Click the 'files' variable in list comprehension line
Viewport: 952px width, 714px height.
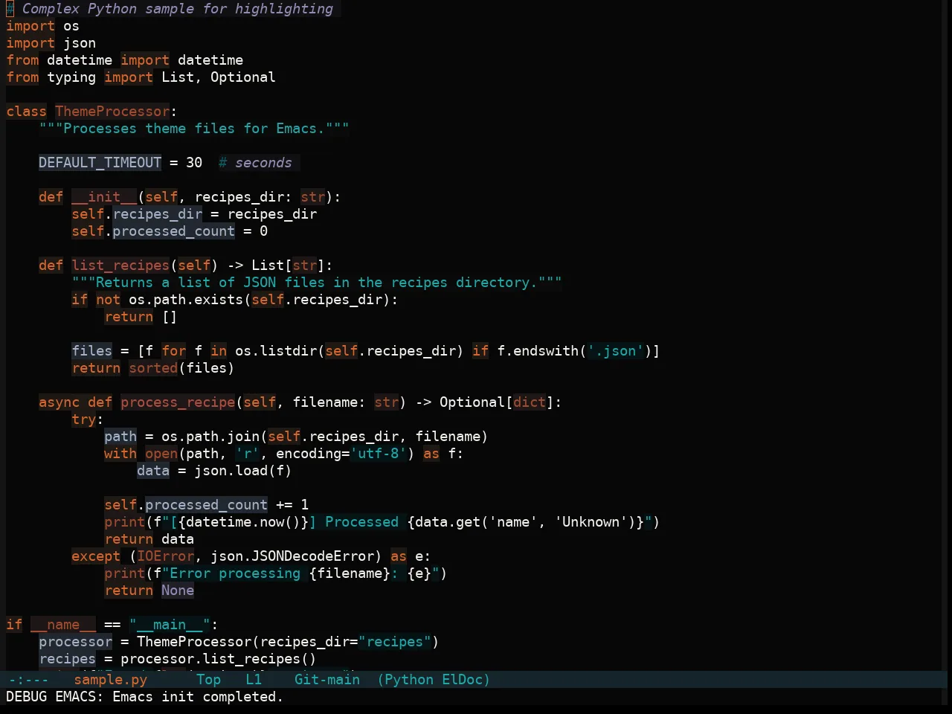[x=91, y=351]
